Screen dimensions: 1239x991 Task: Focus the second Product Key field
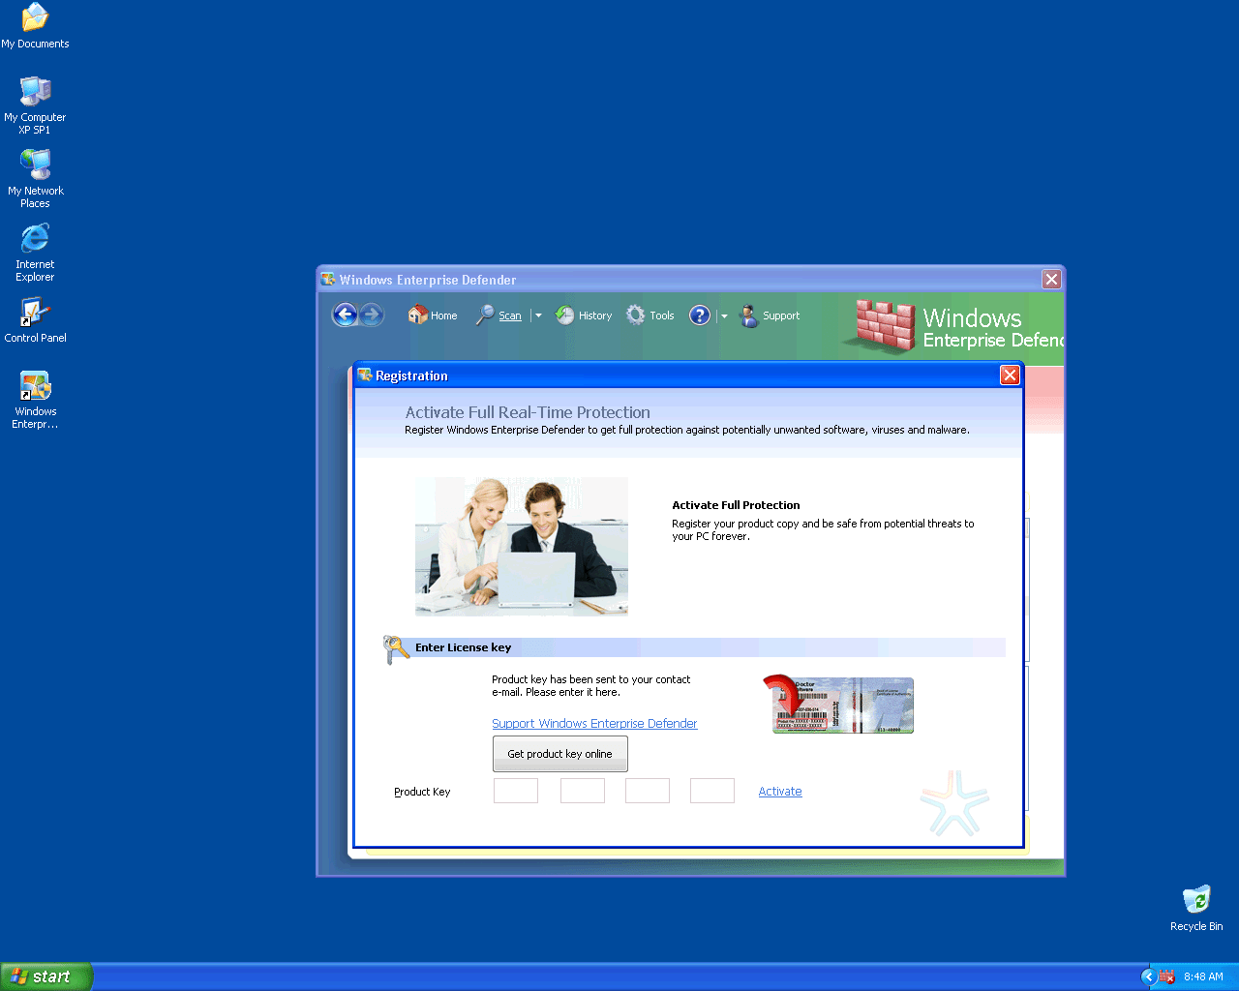click(583, 791)
